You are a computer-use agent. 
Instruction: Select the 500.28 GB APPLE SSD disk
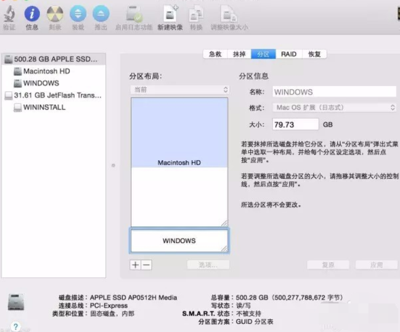click(x=54, y=59)
